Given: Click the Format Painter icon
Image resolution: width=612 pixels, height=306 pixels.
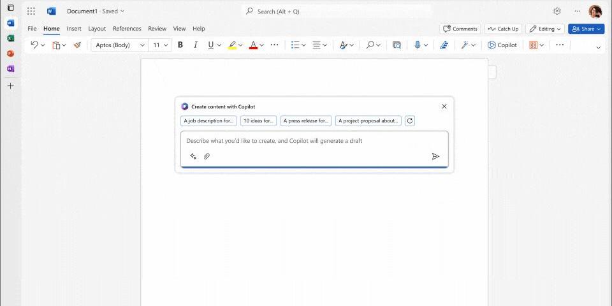Looking at the screenshot, I should pos(77,45).
